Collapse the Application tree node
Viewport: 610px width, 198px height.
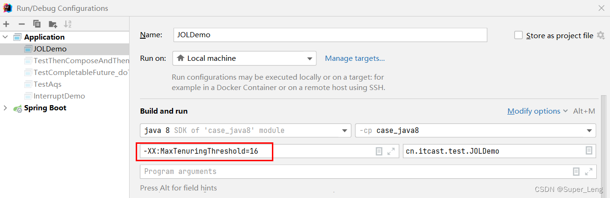[5, 37]
